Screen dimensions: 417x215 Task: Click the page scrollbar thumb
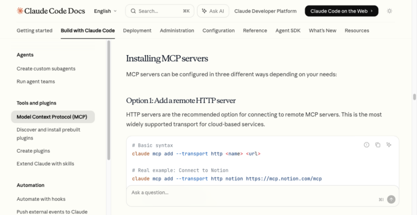pyautogui.click(x=414, y=97)
